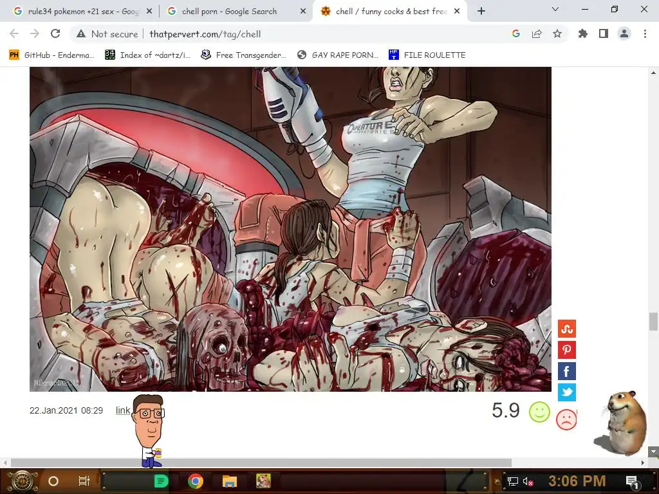Switch to the second Google Search tab

point(237,12)
